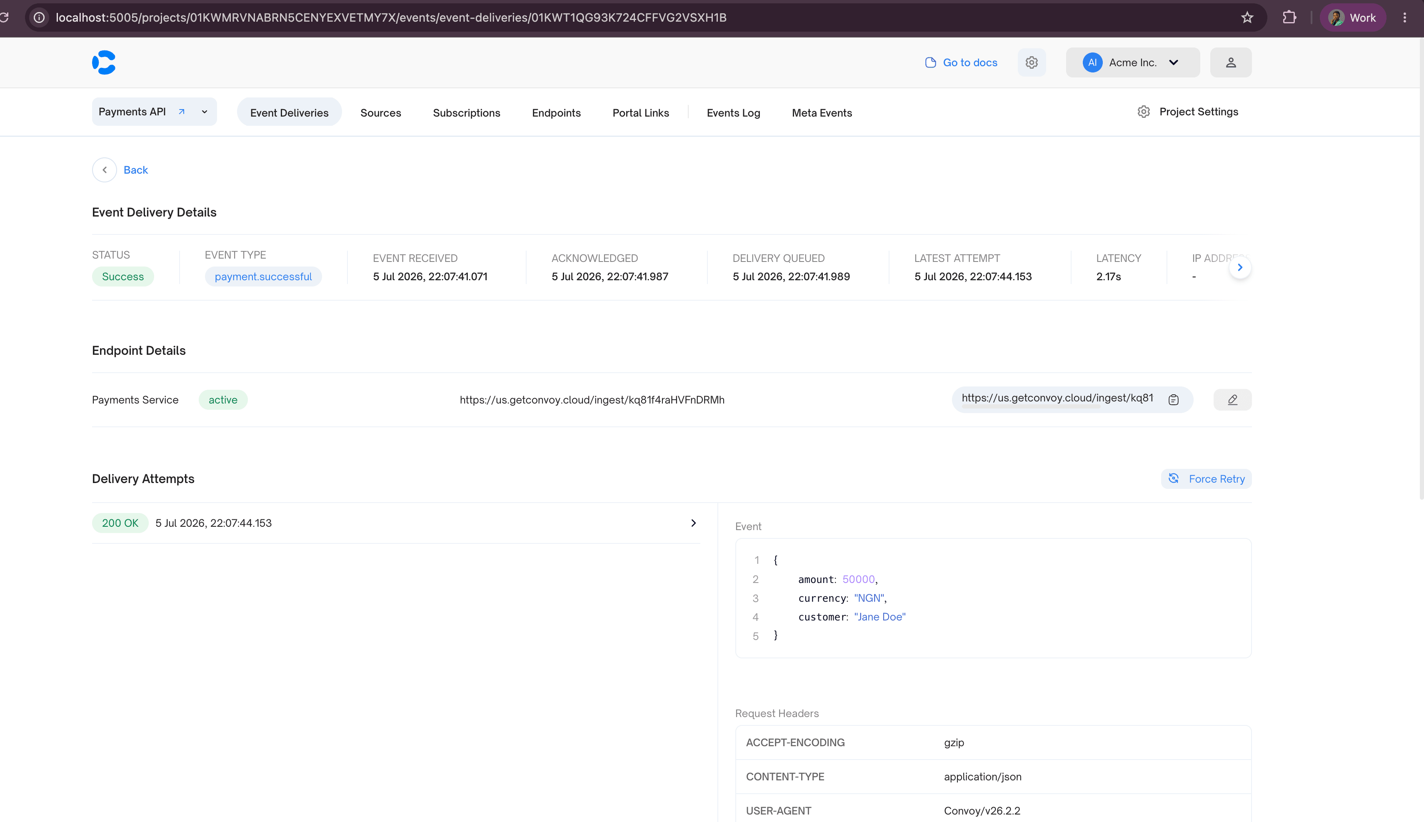Click the browser address bar URL
Screen dimensions: 1424x822
coord(391,17)
